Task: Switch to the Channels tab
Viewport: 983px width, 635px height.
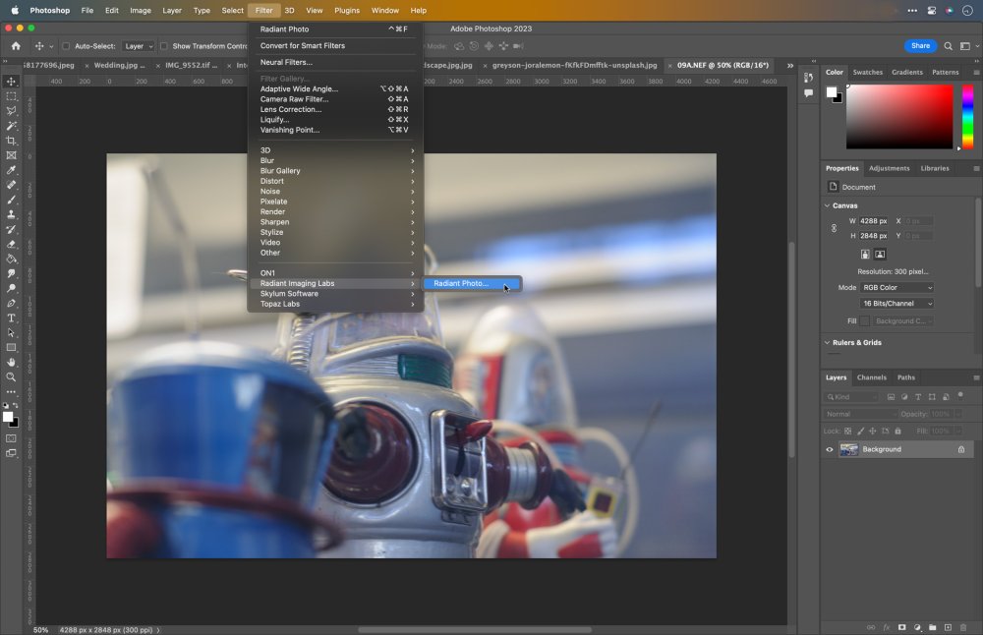Action: [871, 377]
